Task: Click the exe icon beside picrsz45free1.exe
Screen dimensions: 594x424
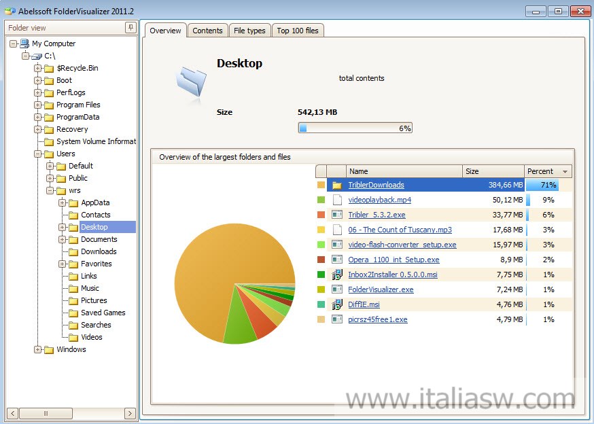Action: 337,319
